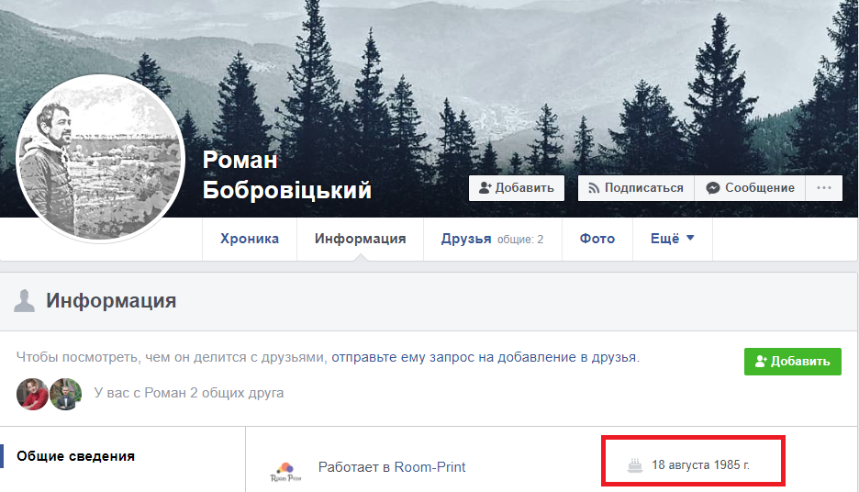
Task: Click the text У вас с Роман 2 общих друга
Action: coord(189,394)
